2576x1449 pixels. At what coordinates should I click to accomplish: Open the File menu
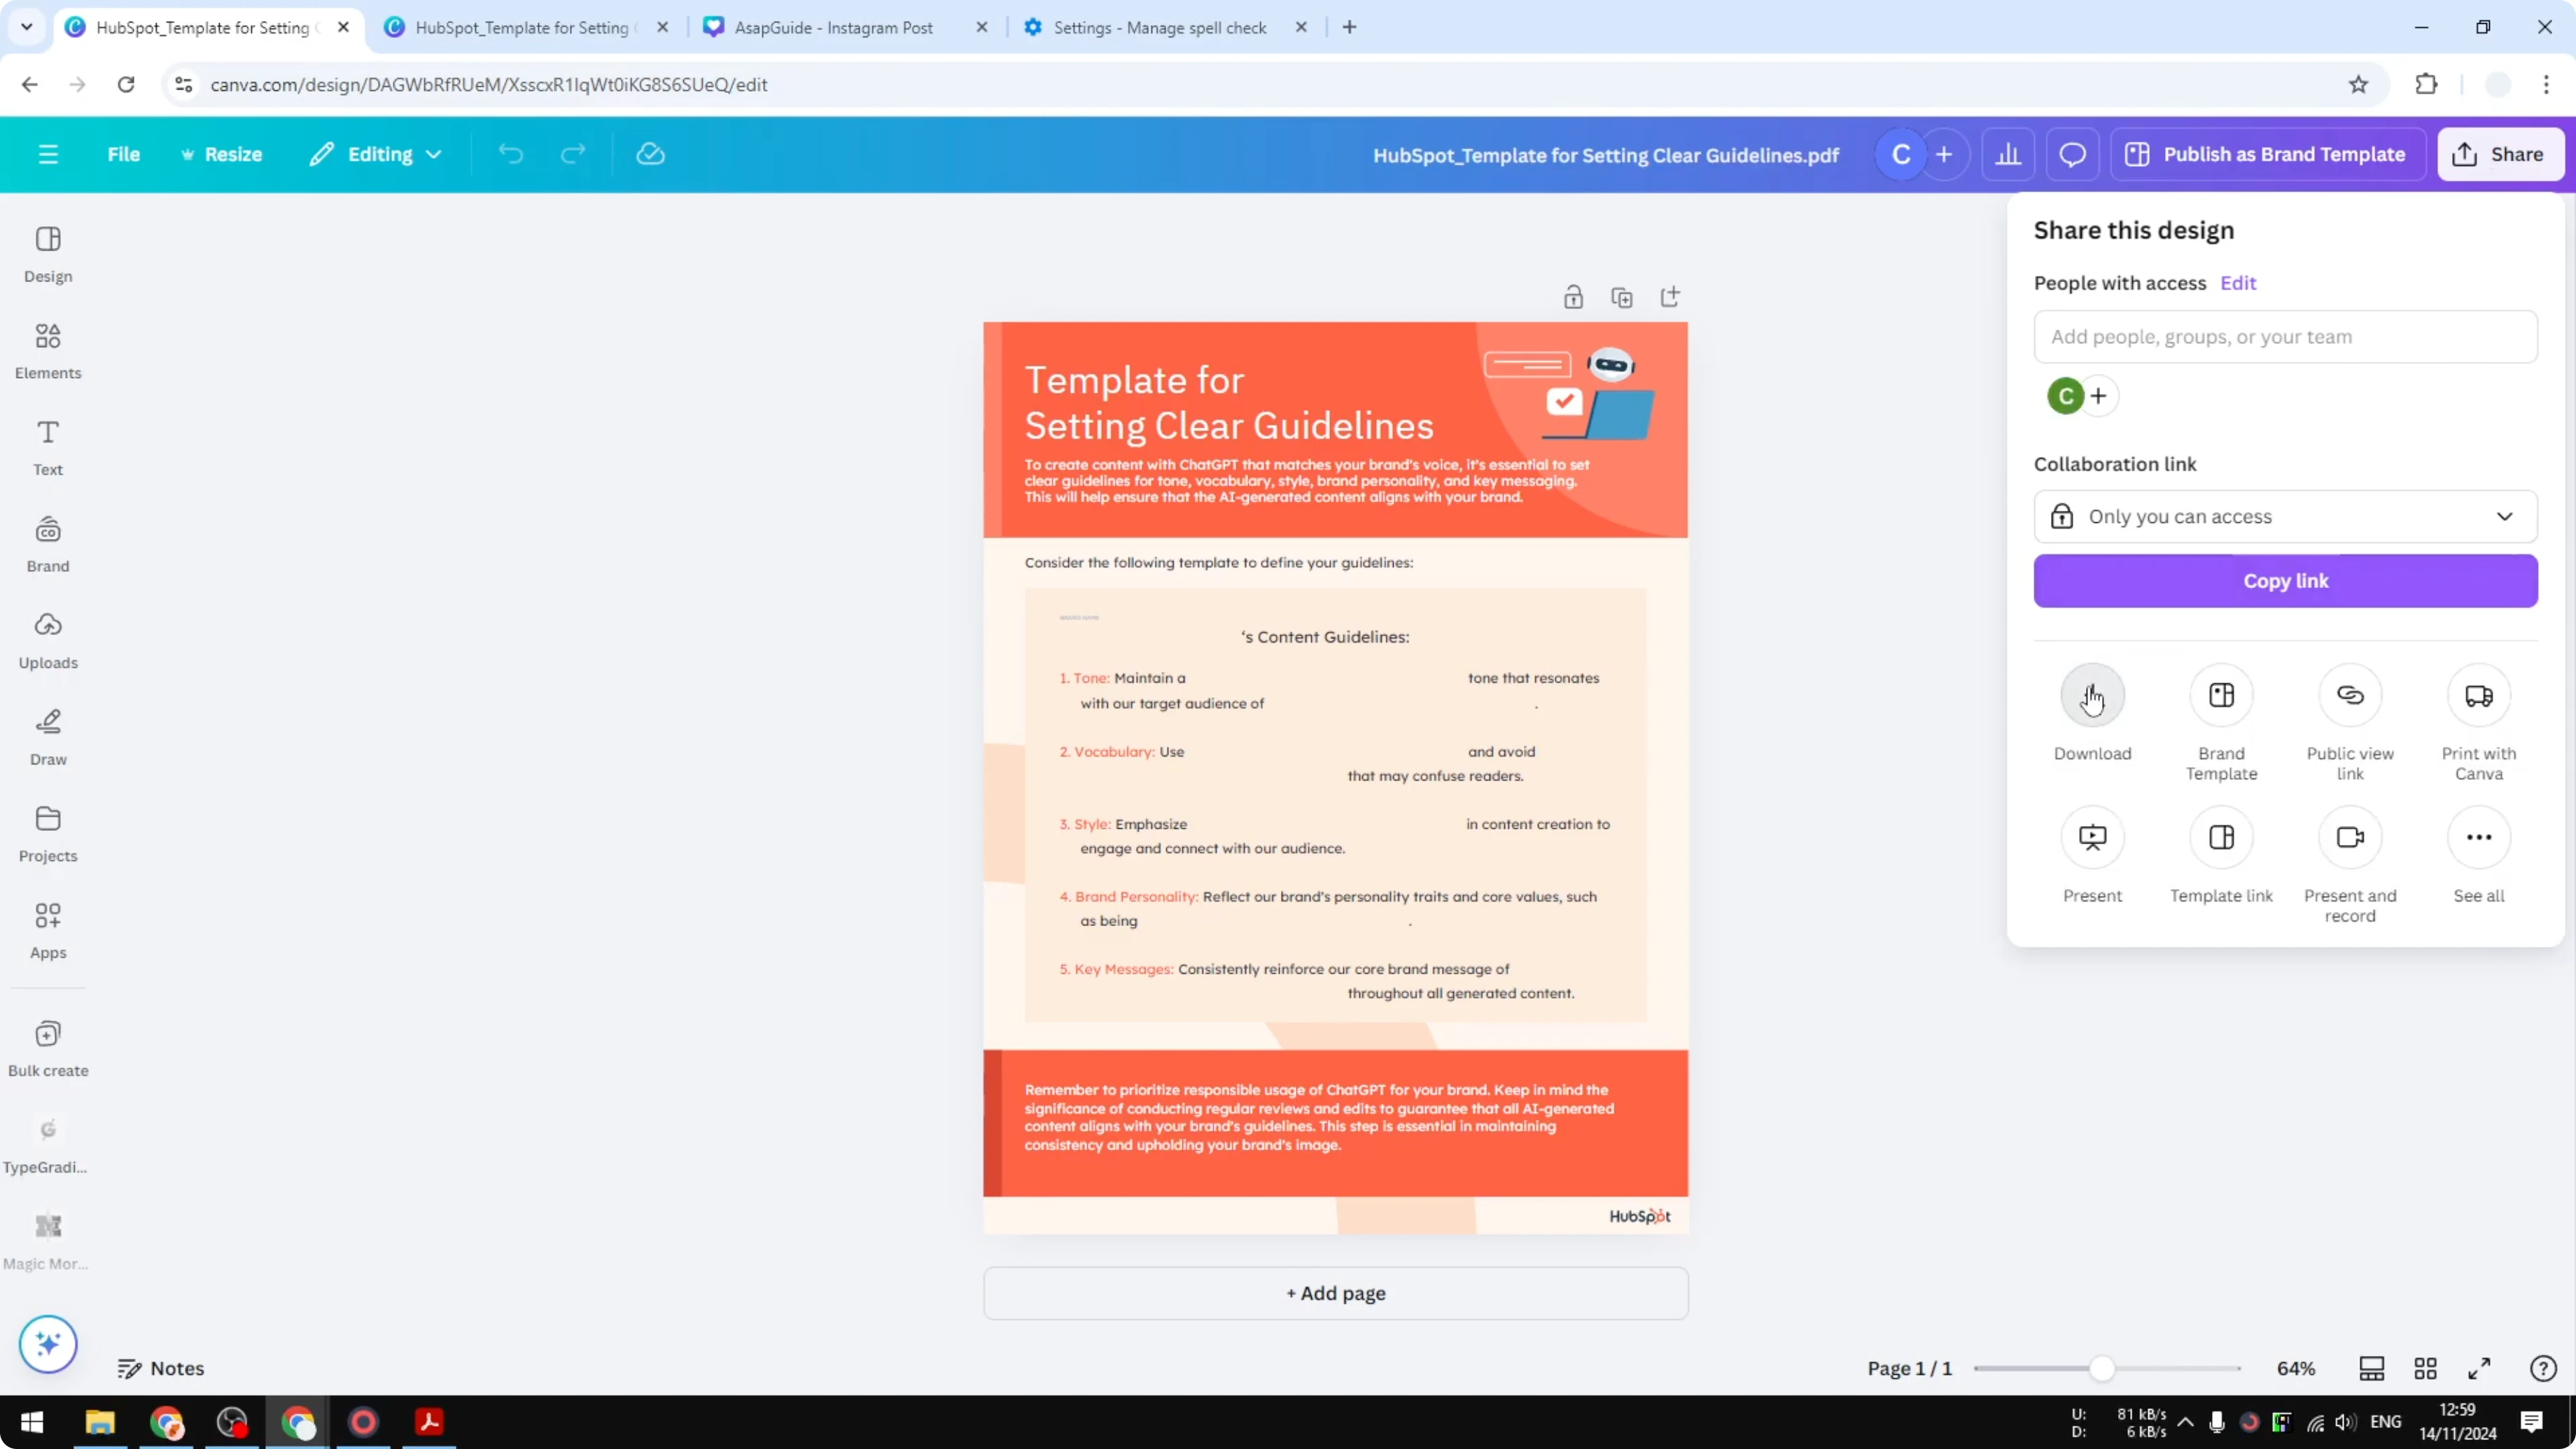click(x=124, y=154)
